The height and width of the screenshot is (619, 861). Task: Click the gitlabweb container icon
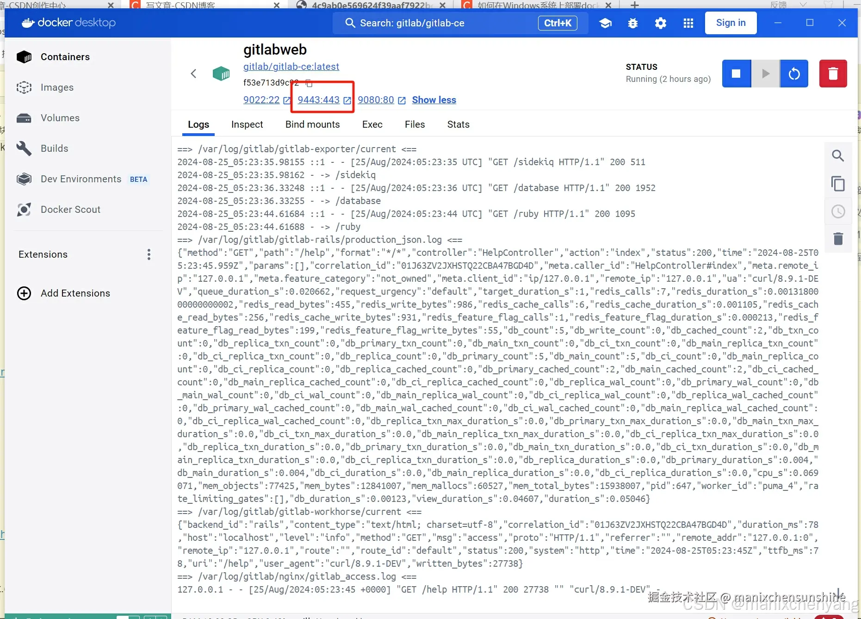point(221,74)
